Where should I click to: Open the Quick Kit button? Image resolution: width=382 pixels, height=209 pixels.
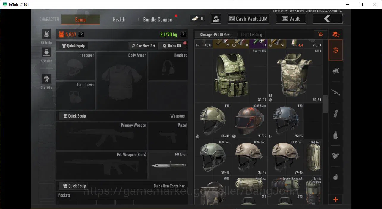pyautogui.click(x=172, y=46)
